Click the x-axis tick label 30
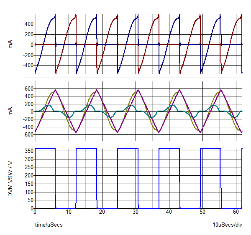Screen dimensions: 251x235 [x=136, y=212]
